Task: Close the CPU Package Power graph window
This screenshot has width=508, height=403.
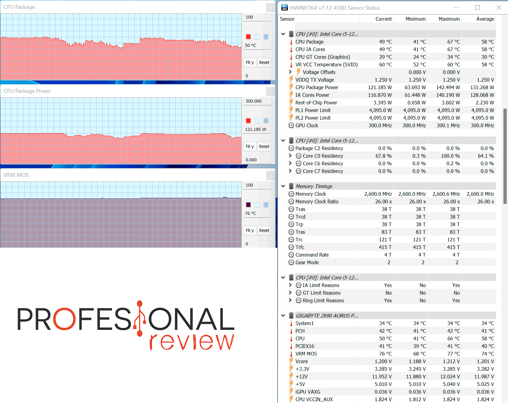Action: point(270,91)
